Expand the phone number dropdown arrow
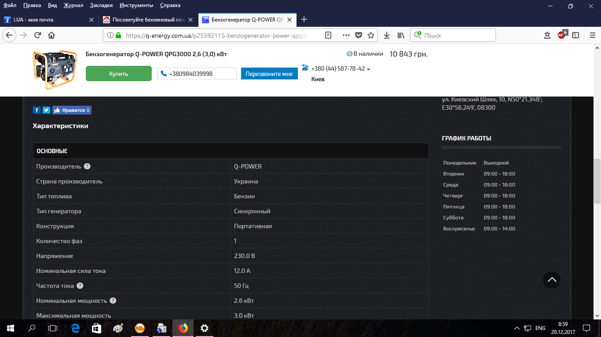Screen dimensions: 601x337 (x=369, y=69)
